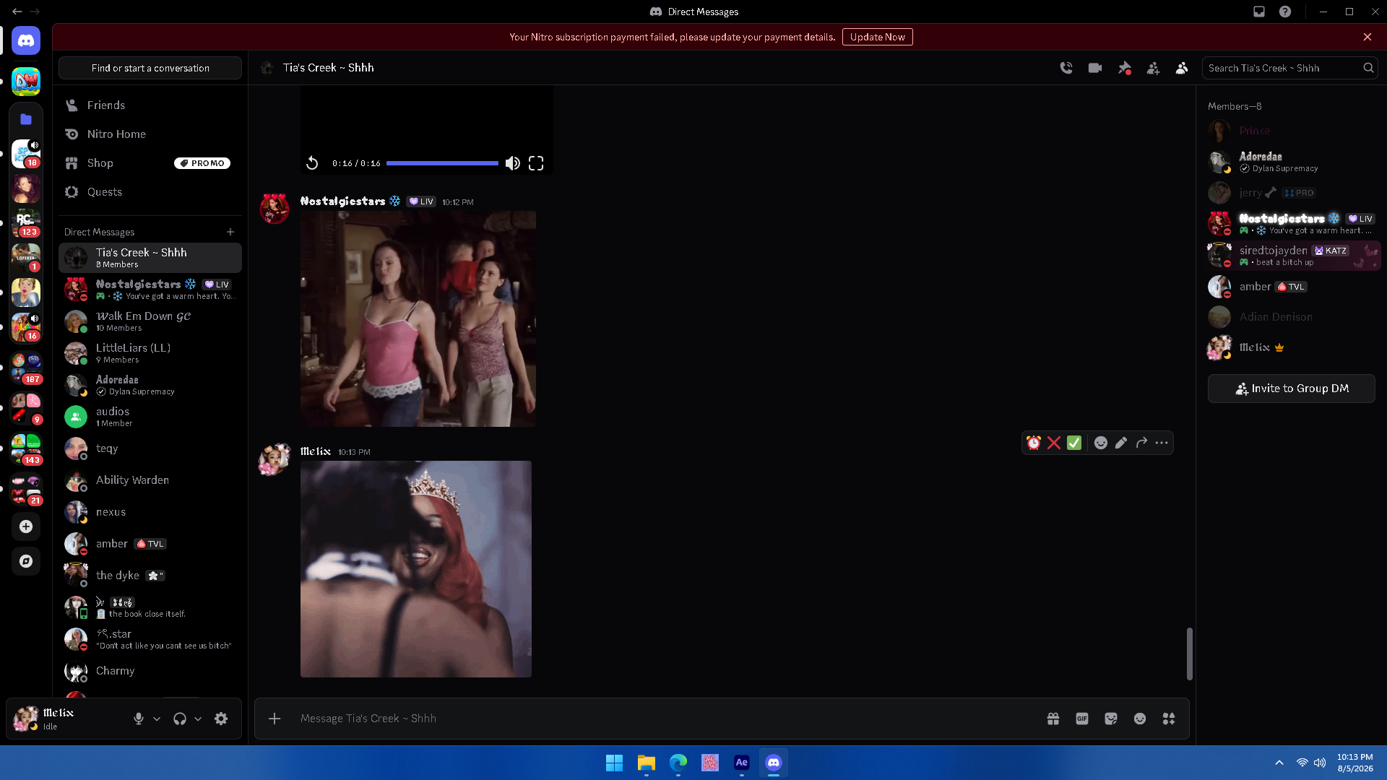Viewport: 1387px width, 780px height.
Task: React with the alarm clock emoji
Action: click(x=1034, y=443)
